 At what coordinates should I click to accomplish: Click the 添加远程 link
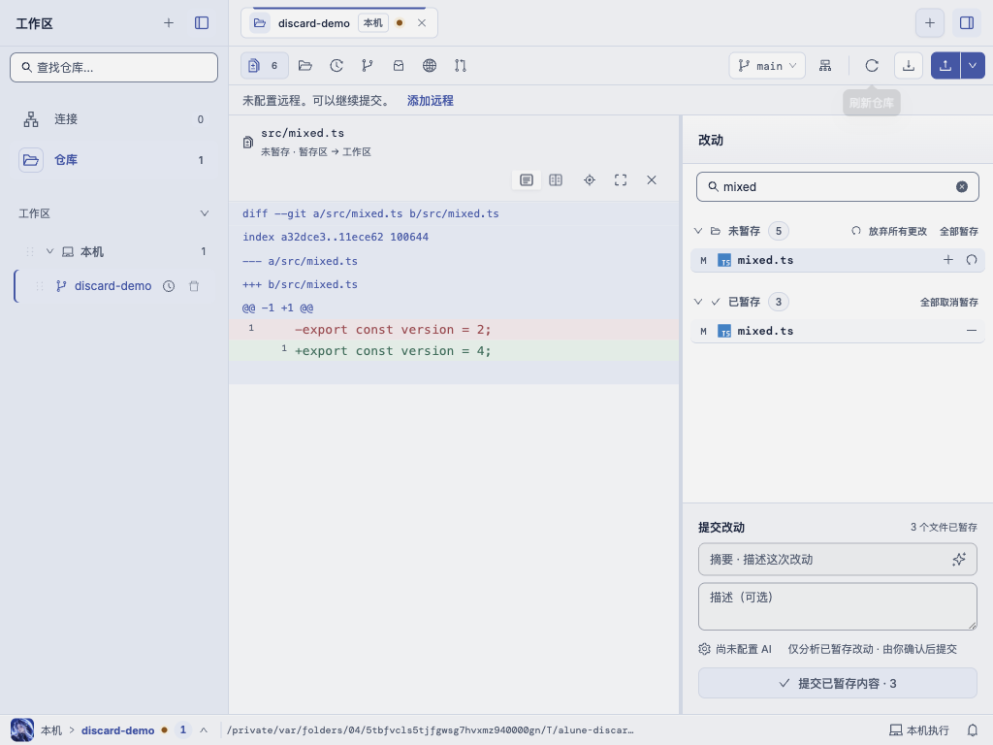pos(430,101)
